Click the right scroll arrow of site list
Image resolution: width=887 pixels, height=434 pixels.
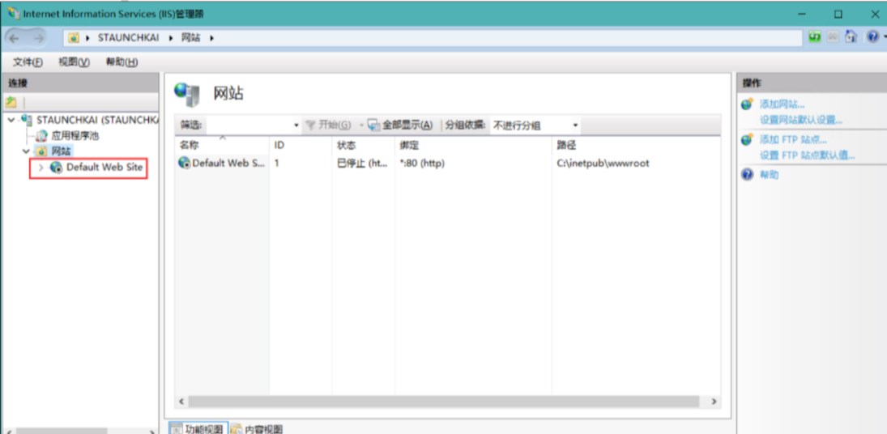(714, 402)
